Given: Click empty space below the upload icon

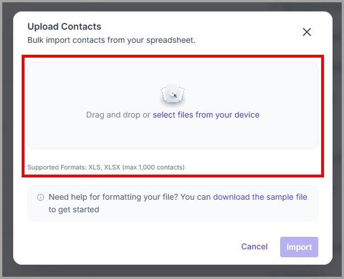Looking at the screenshot, I should pos(173,134).
